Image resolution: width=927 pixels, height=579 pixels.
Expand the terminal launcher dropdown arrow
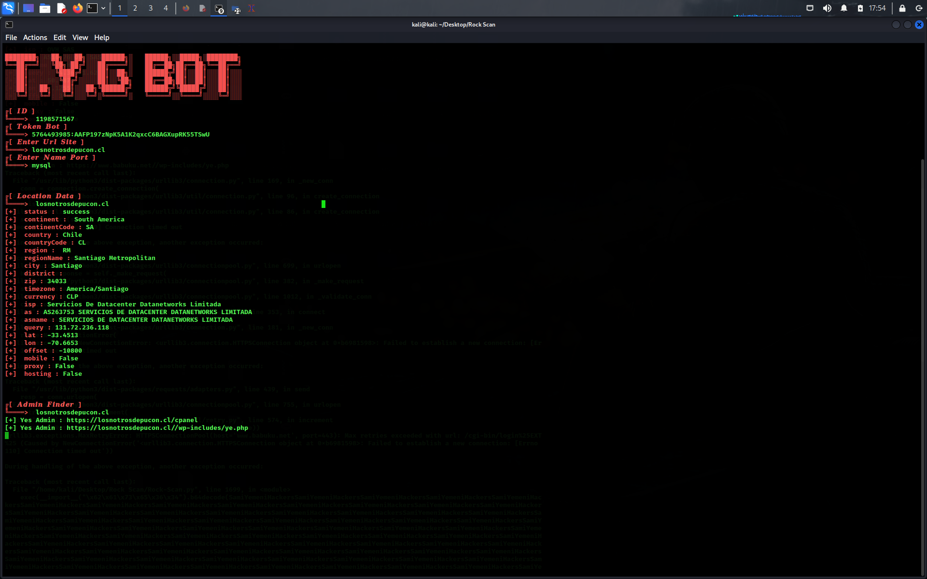click(103, 8)
